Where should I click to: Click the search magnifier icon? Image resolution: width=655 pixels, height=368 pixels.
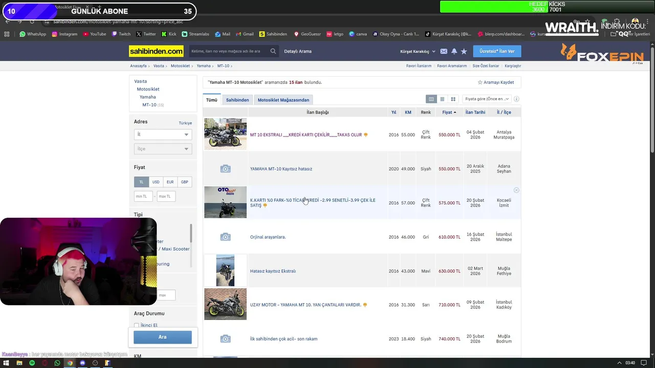(273, 51)
